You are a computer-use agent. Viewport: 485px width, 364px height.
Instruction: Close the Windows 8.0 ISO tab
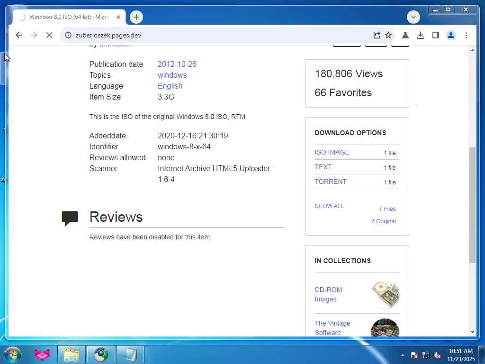pyautogui.click(x=118, y=17)
